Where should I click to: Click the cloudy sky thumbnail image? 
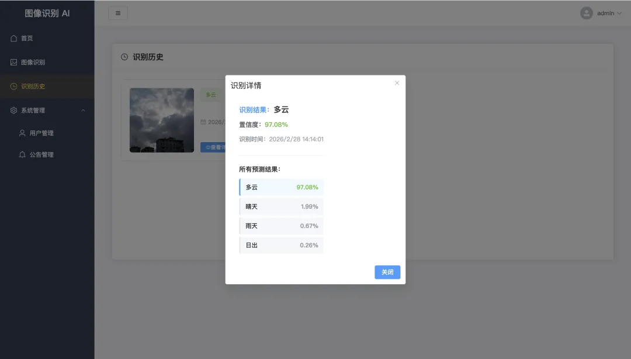click(162, 120)
